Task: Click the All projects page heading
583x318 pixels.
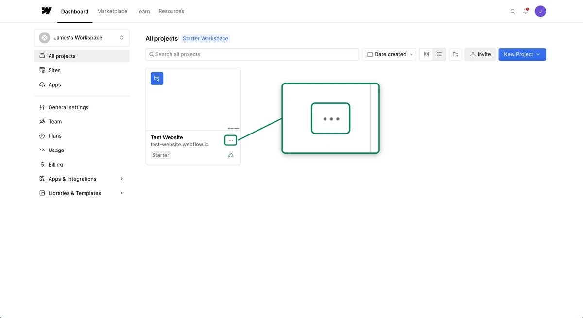Action: pyautogui.click(x=162, y=38)
